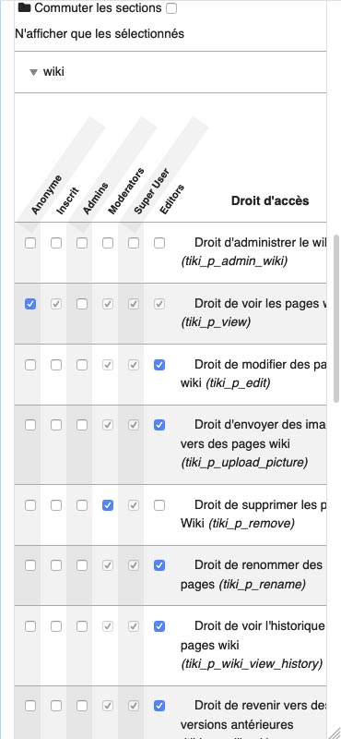Uncheck Anonyme for tiki_p_view

30,304
